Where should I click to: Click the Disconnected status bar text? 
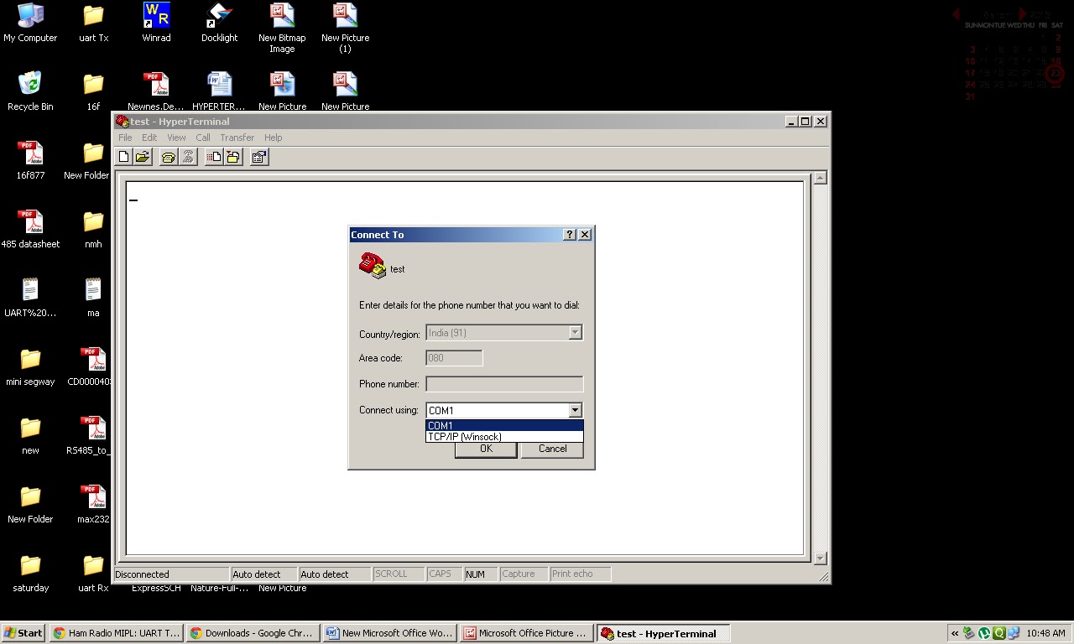[x=142, y=574]
